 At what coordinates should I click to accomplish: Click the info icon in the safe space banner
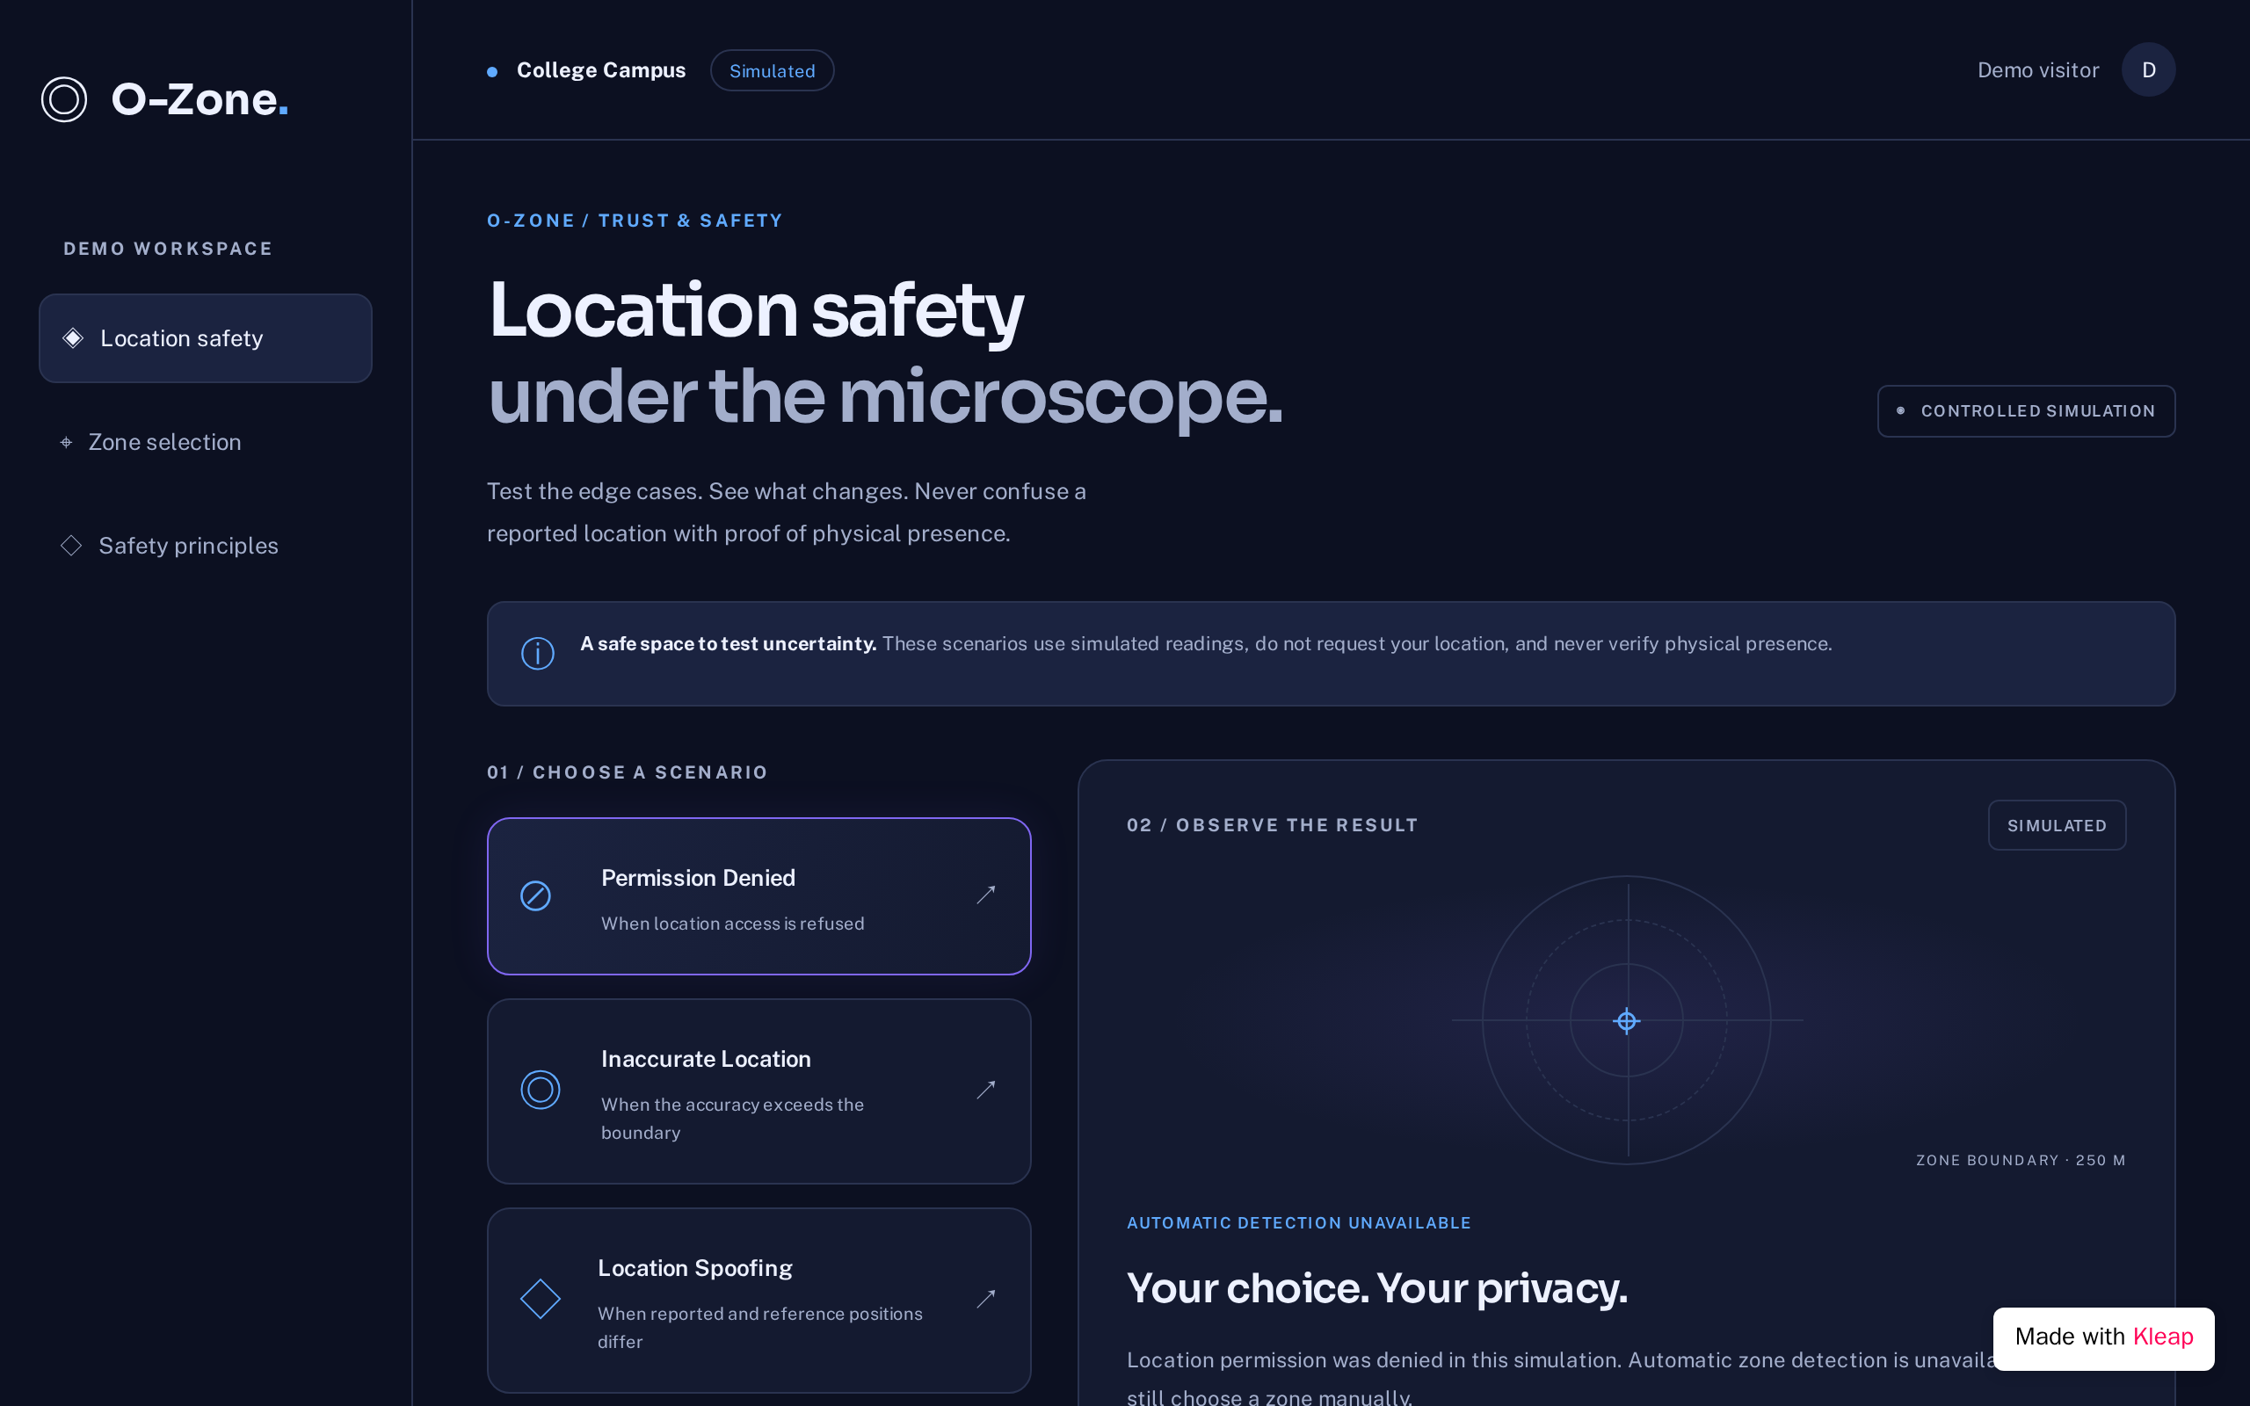[537, 654]
